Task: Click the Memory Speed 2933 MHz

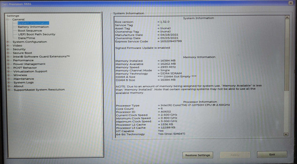Action: [168, 67]
